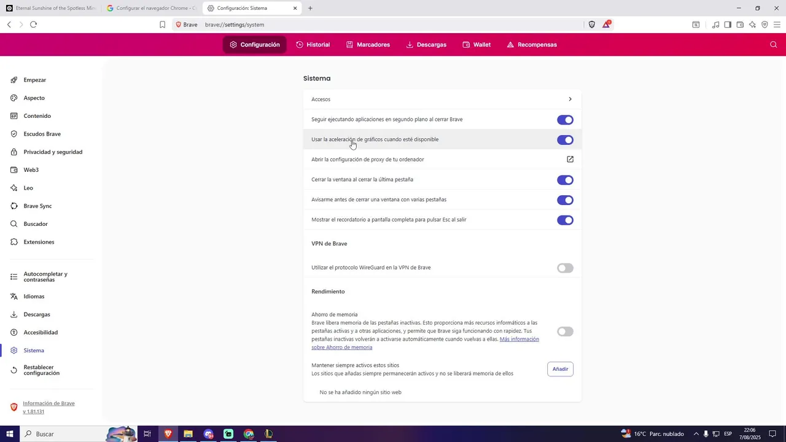Reload the page with the refresh icon
This screenshot has width=786, height=442.
[33, 25]
